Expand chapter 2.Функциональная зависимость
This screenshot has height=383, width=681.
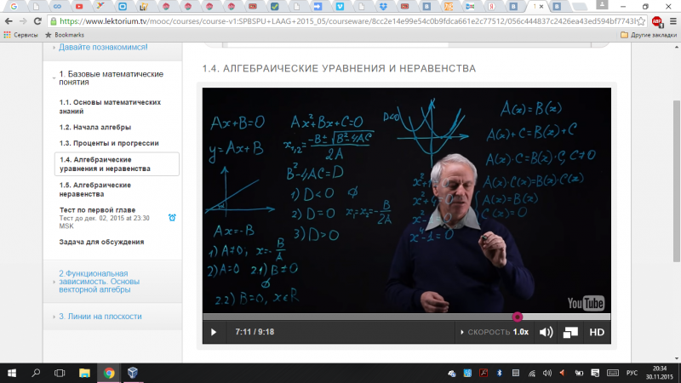[99, 282]
